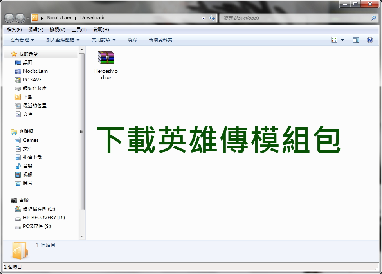The width and height of the screenshot is (382, 274).
Task: Click the refresh button beside address bar
Action: point(212,18)
